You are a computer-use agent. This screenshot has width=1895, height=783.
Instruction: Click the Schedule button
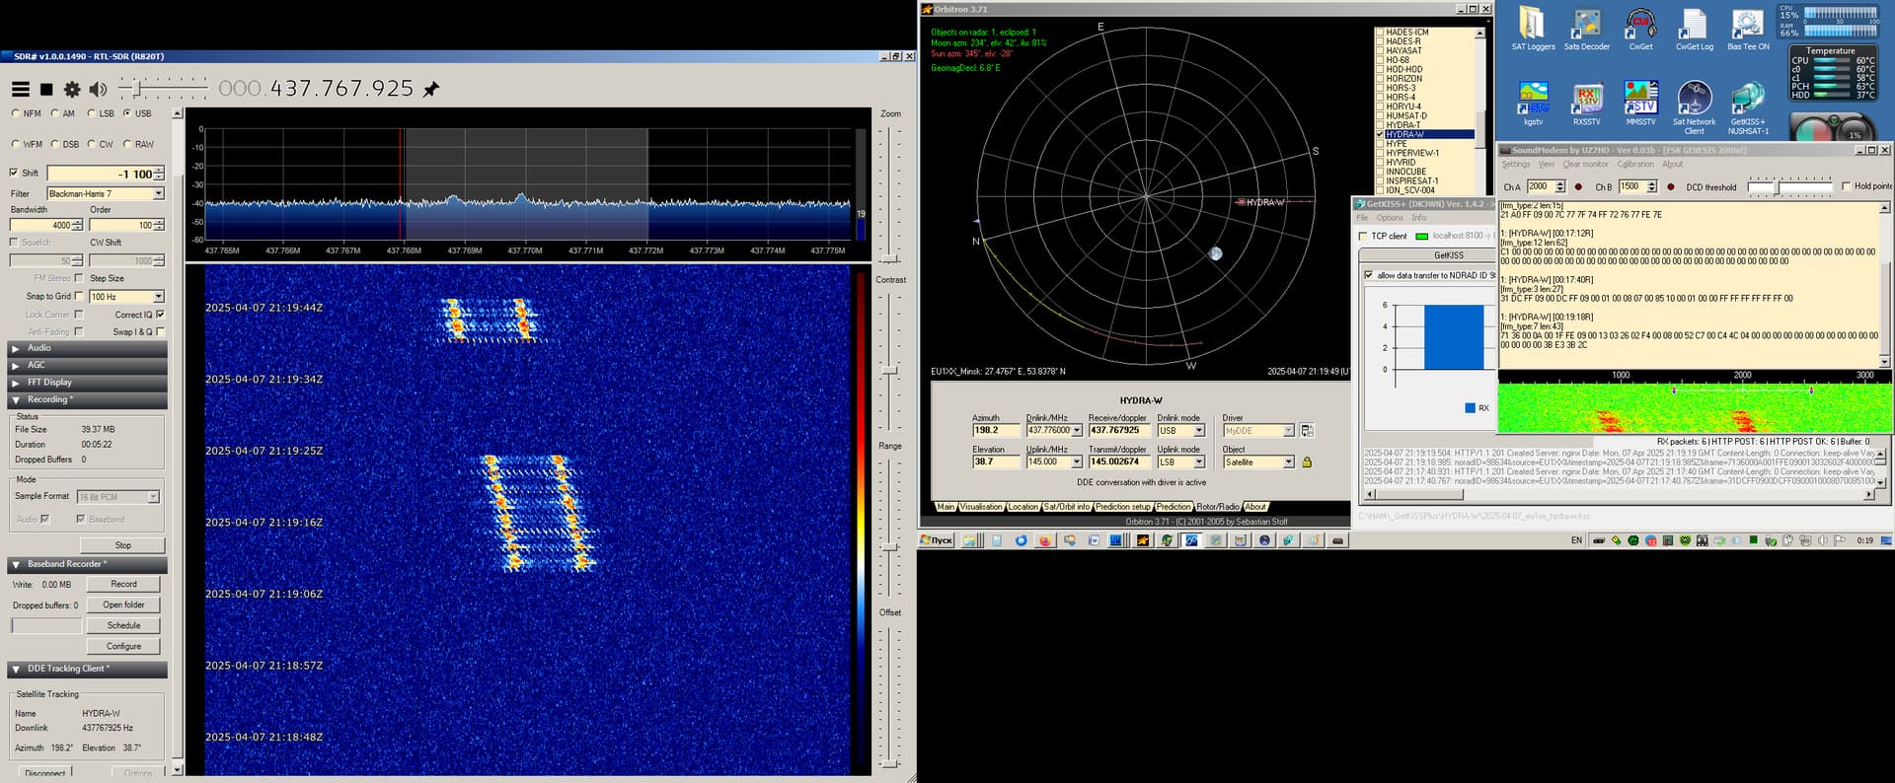coord(123,625)
